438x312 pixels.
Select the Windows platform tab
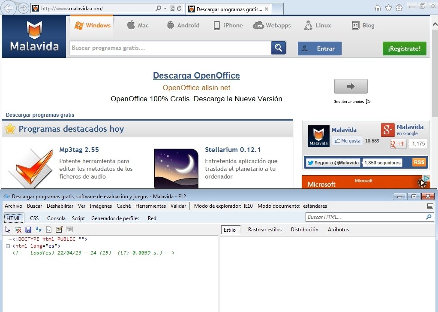[92, 25]
